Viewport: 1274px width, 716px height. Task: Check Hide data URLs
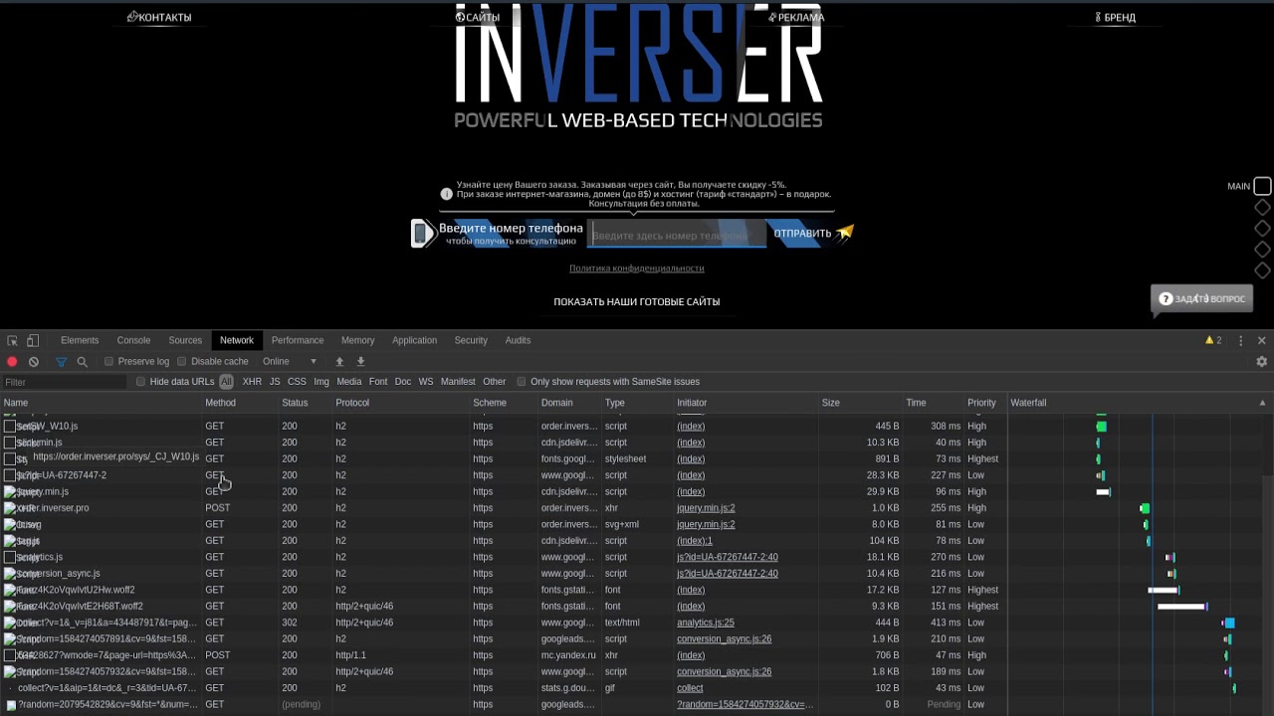point(140,382)
